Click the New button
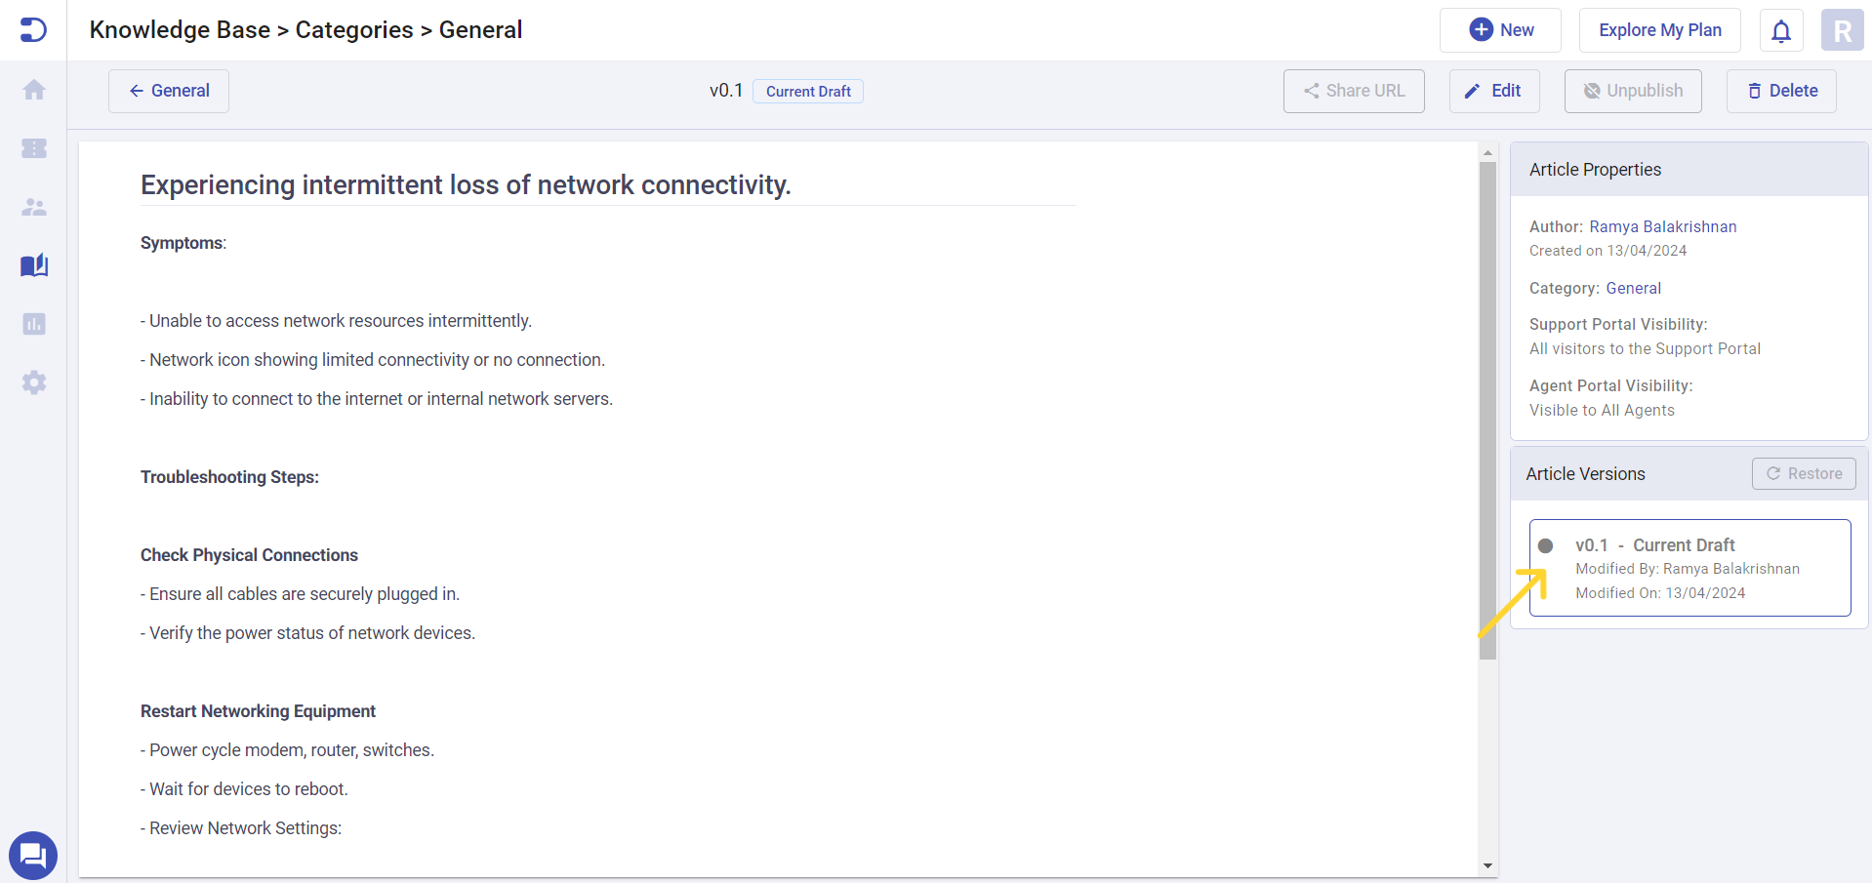Screen dimensions: 1872x883 [1500, 30]
